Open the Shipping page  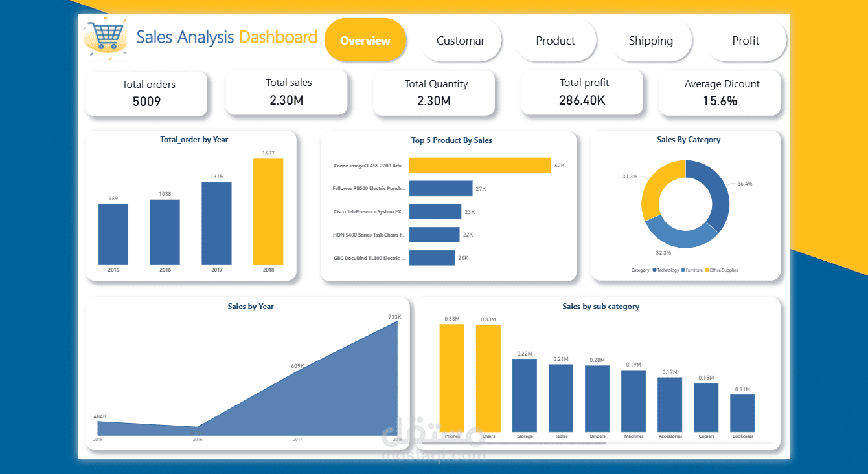click(651, 40)
